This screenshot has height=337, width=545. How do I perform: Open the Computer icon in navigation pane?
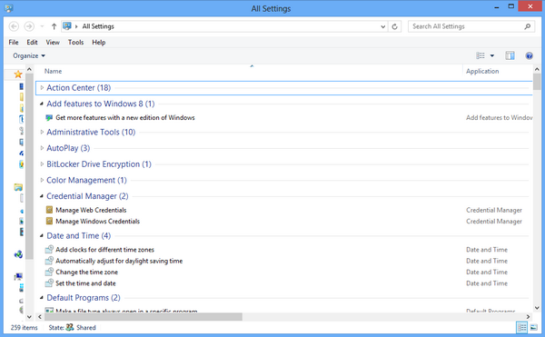tap(18, 277)
